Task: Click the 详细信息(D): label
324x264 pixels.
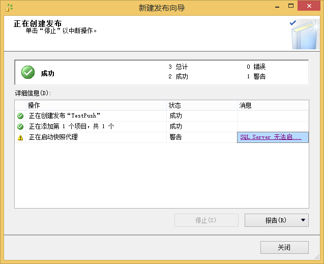Action: click(x=33, y=93)
